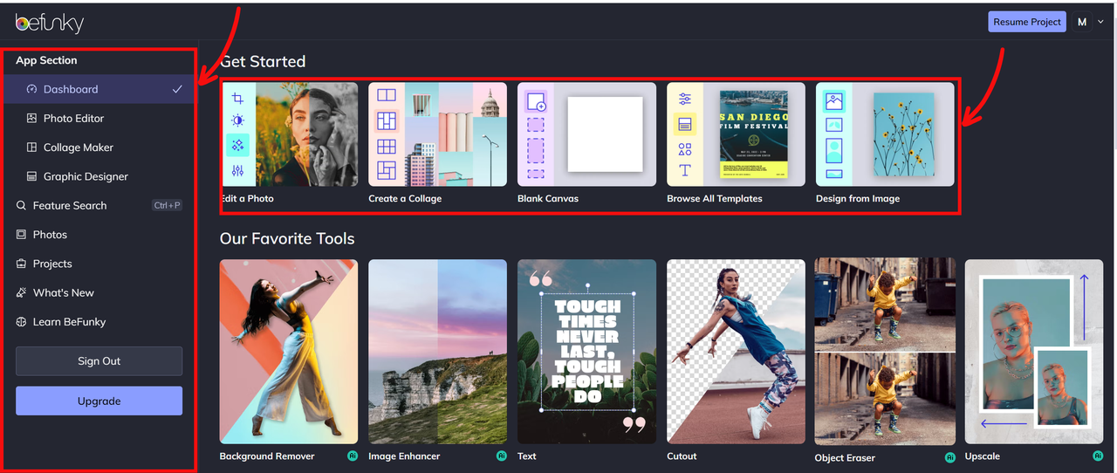
Task: Open the Upscale tool thumbnail
Action: pos(1034,351)
